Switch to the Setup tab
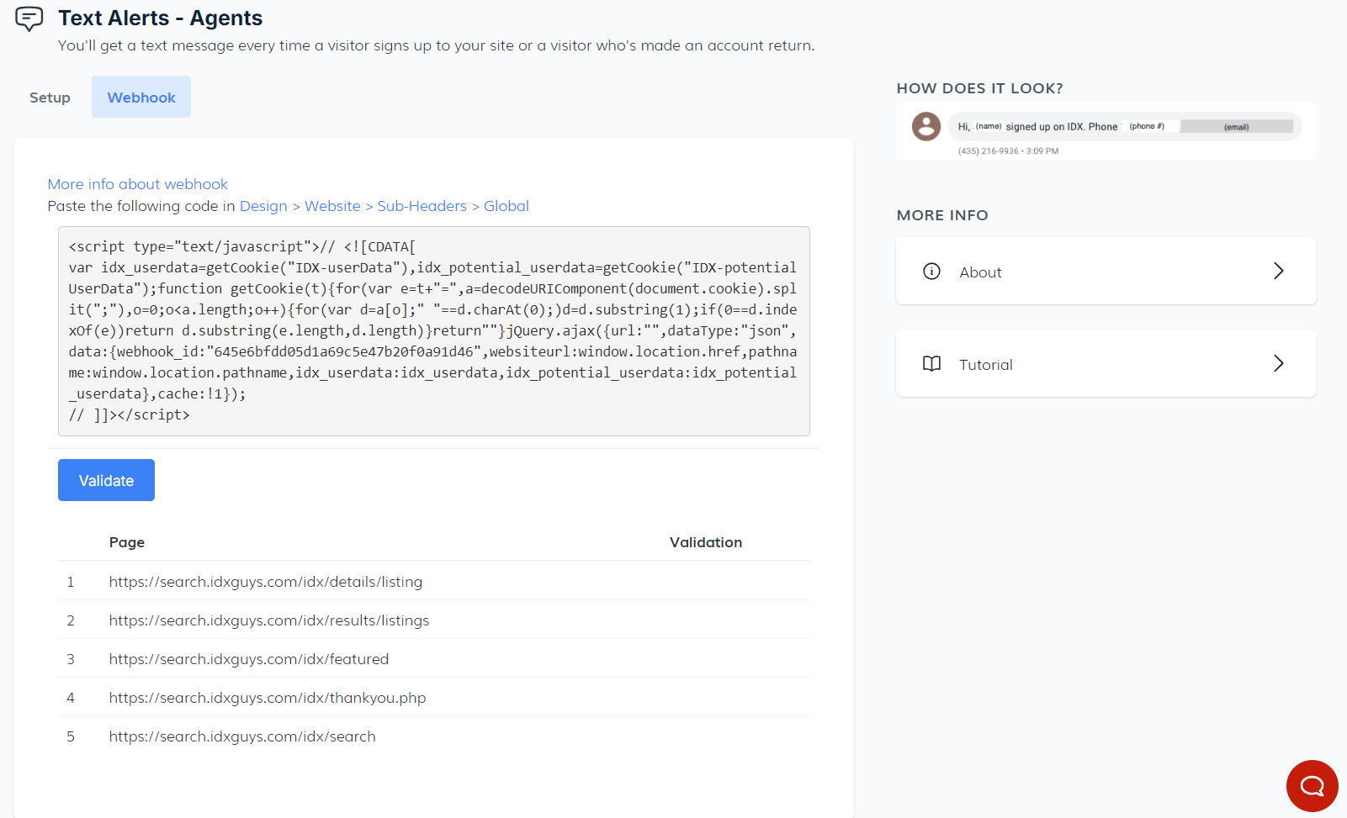The height and width of the screenshot is (818, 1347). pyautogui.click(x=50, y=98)
